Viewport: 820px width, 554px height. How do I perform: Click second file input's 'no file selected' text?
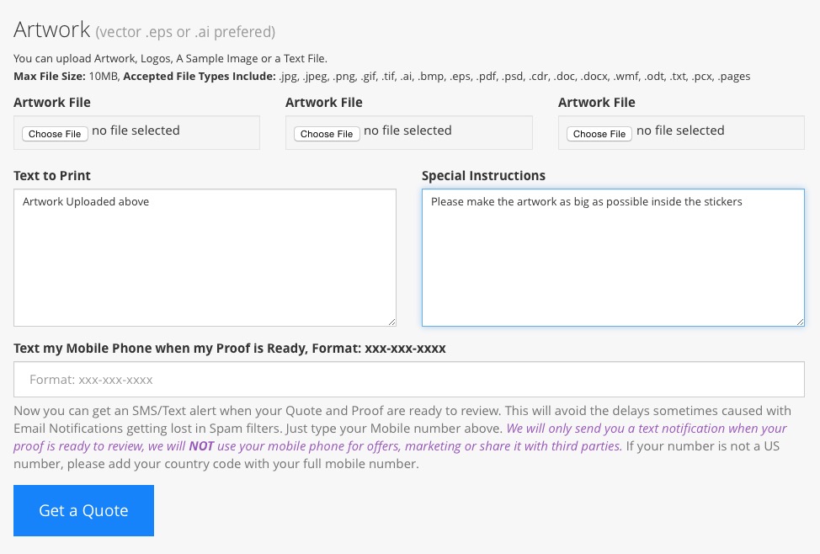[x=407, y=131]
